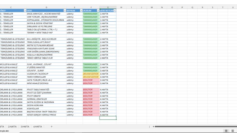Select cell 'EXCEL ARAYÜZÜ , HÜCRE MANTIĞI'
This screenshot has height=133, width=237.
[x=46, y=14]
